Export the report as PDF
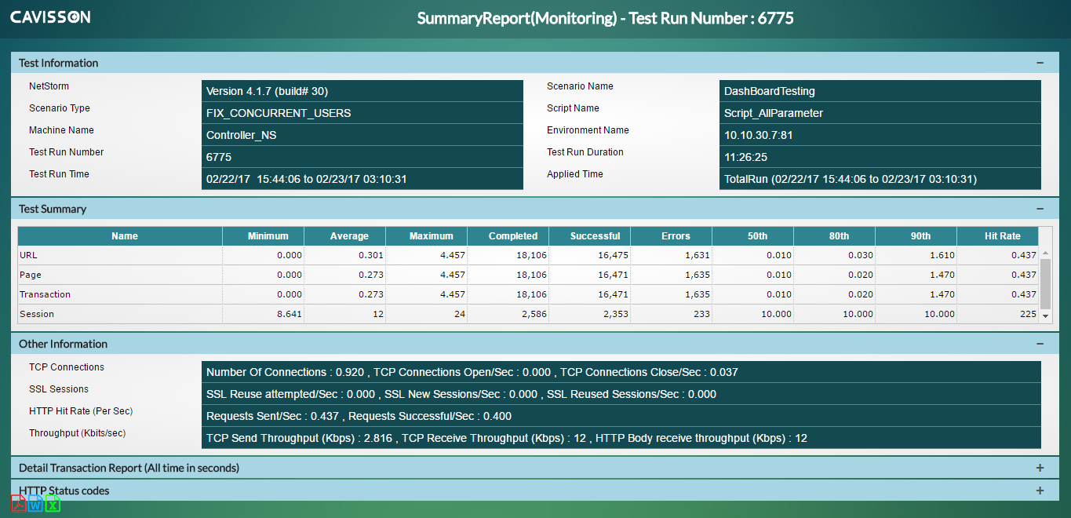The height and width of the screenshot is (518, 1071). coord(18,503)
